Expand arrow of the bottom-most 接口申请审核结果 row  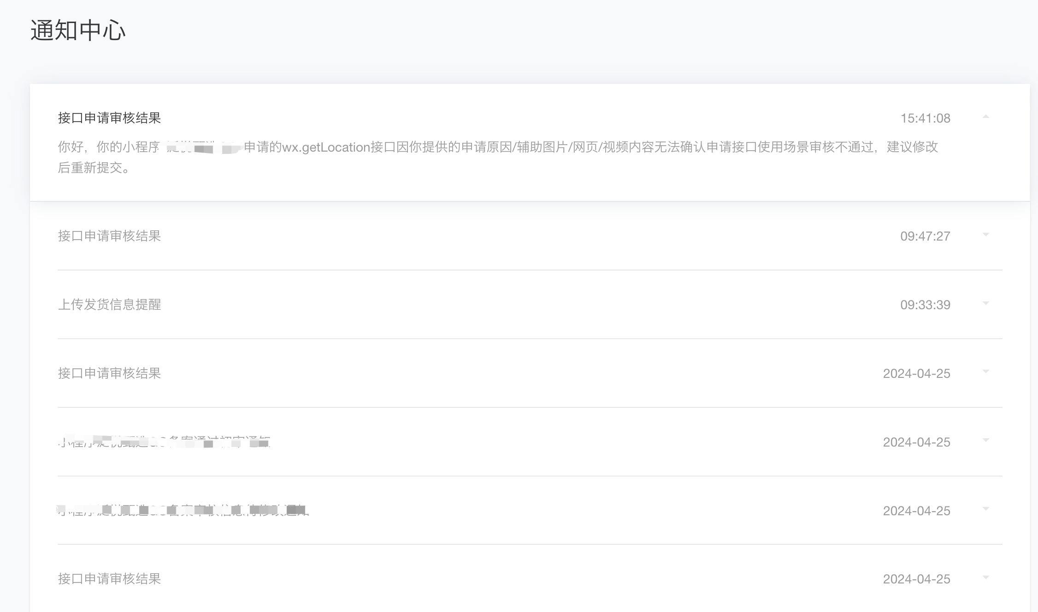coord(985,578)
